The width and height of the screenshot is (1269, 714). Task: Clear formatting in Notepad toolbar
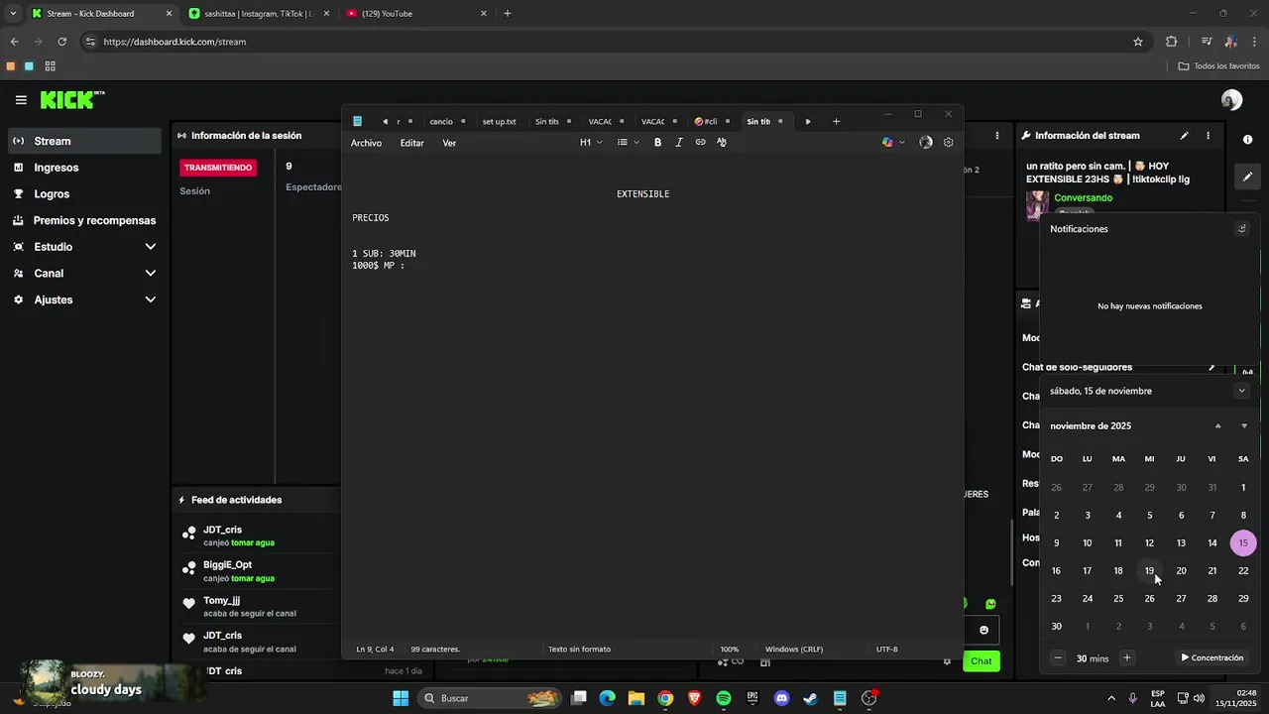722,143
